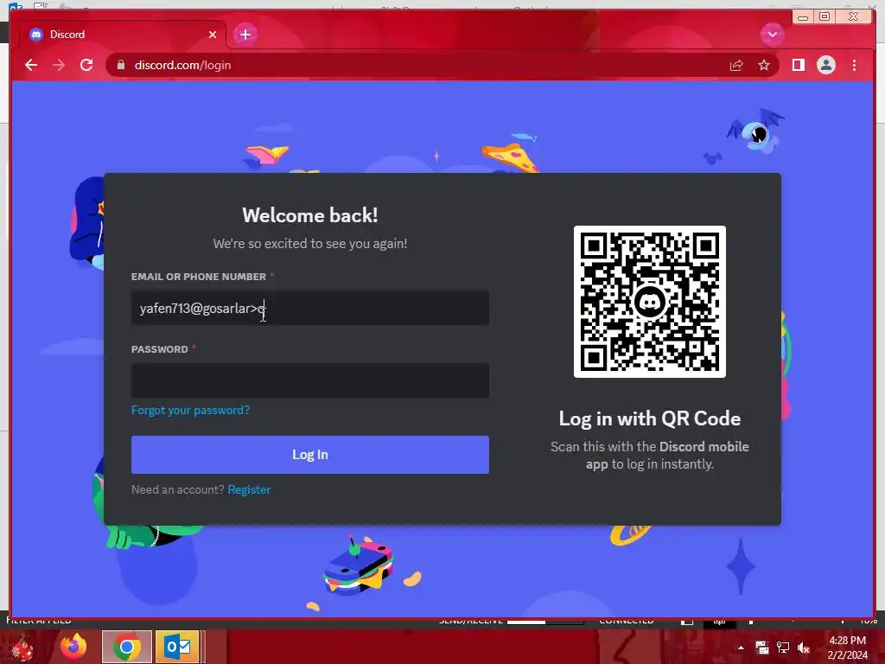Click the Log In button
The image size is (885, 664).
coord(310,455)
